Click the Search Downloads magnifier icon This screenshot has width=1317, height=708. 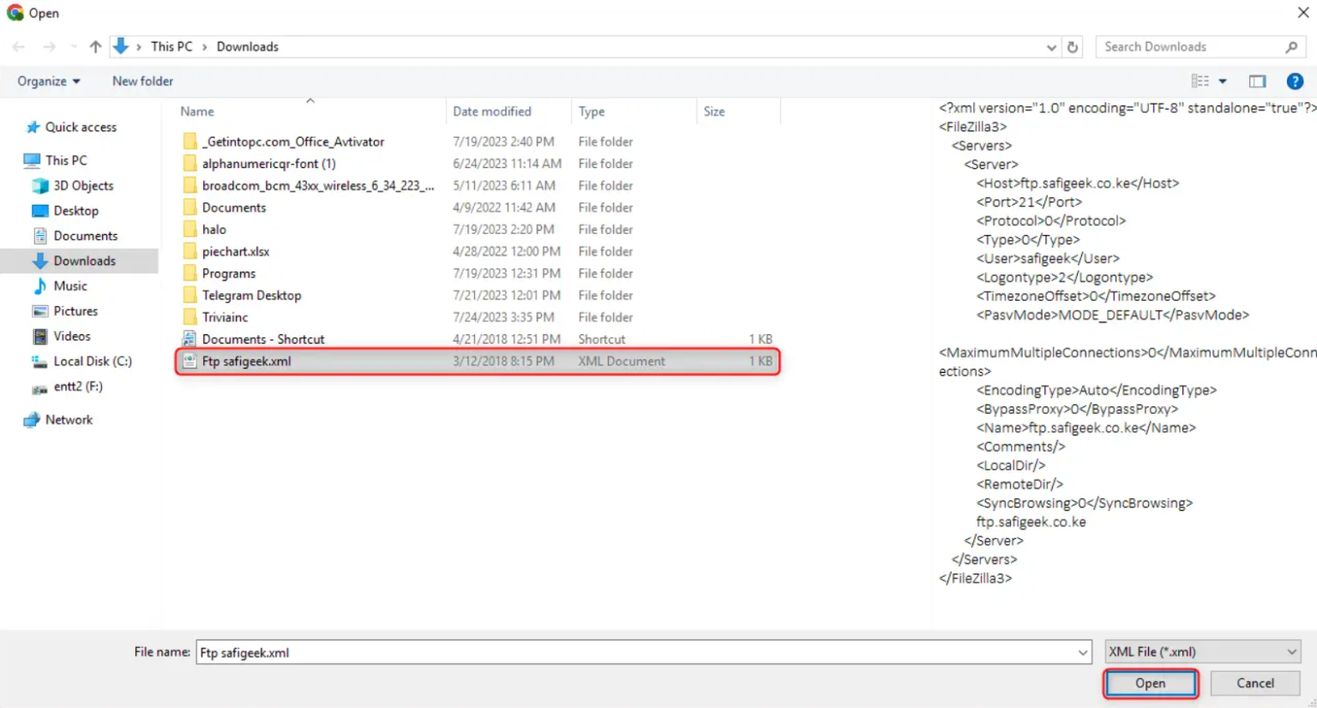1292,46
